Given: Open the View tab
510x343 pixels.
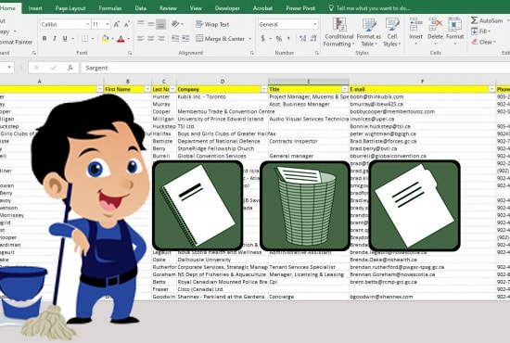Looking at the screenshot, I should [196, 8].
